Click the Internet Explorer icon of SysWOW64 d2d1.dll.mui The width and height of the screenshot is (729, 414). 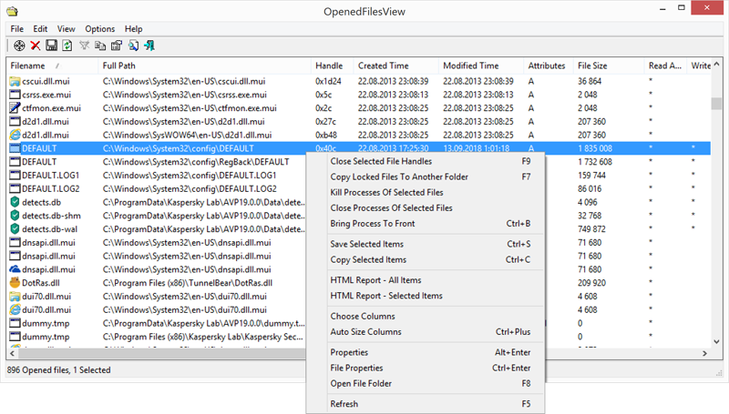(x=15, y=135)
